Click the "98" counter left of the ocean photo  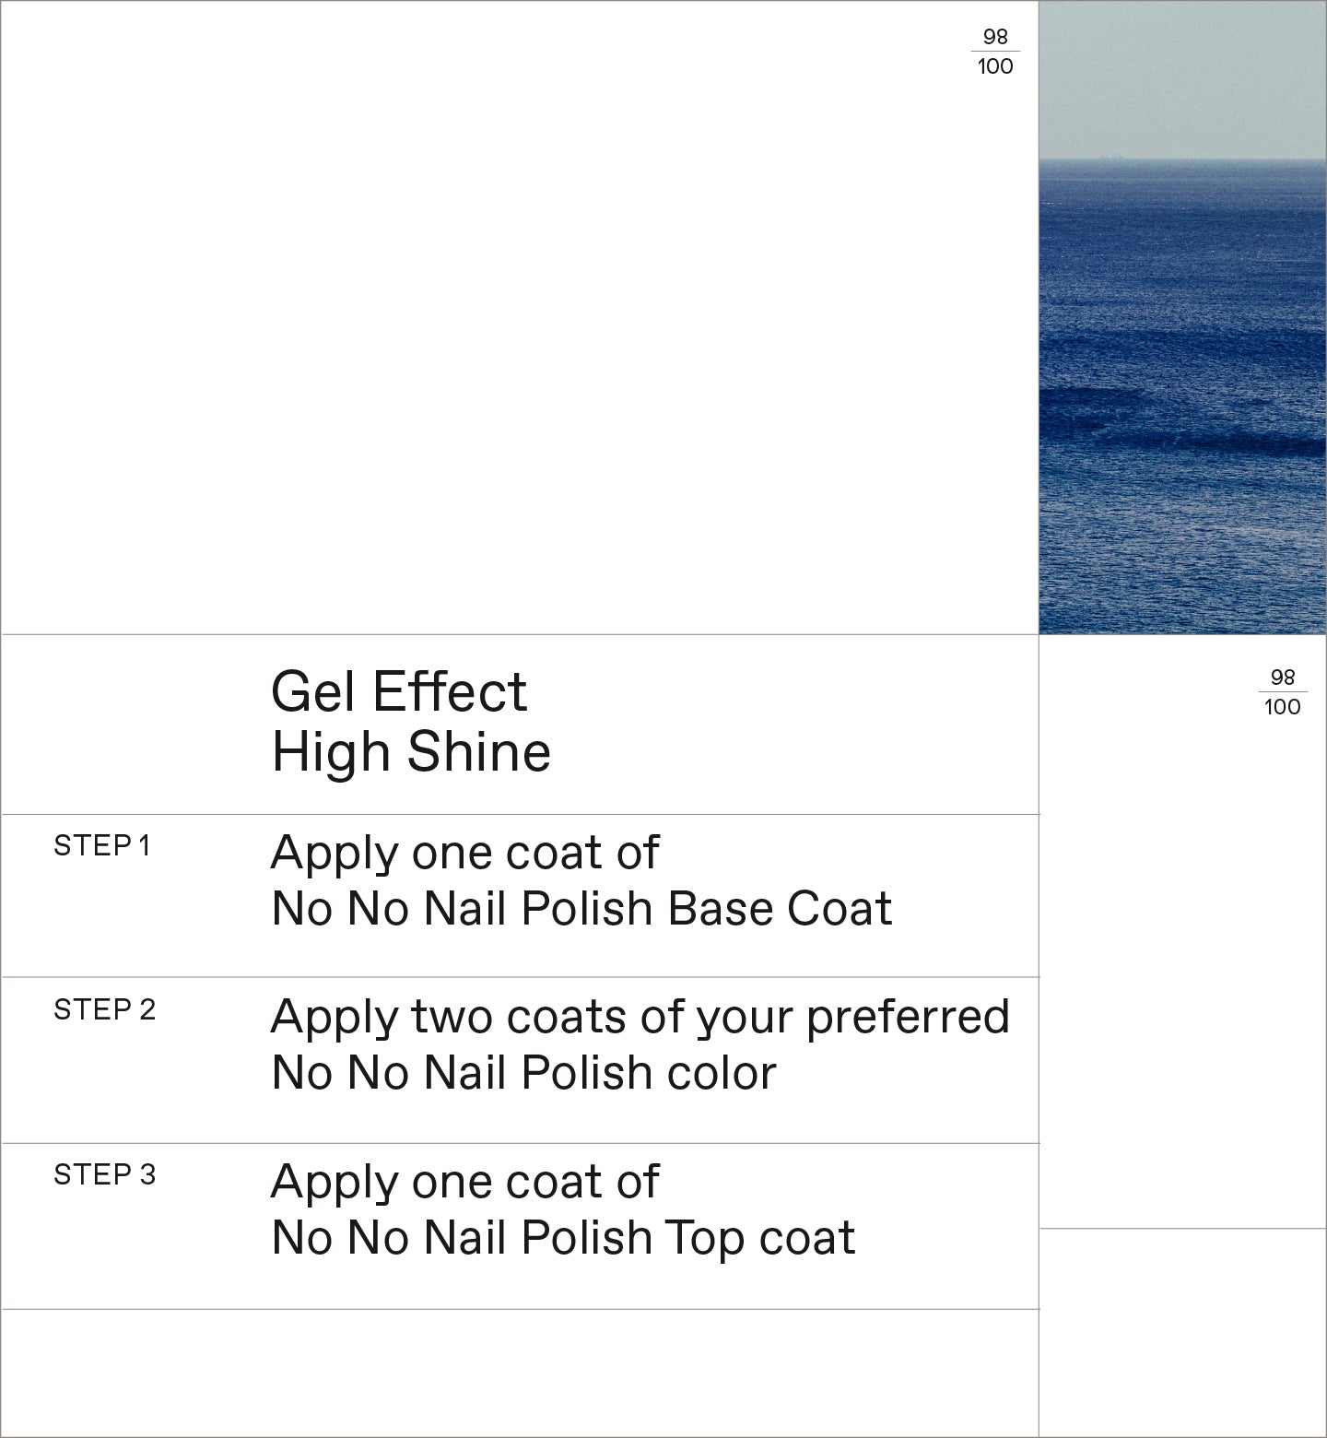995,37
